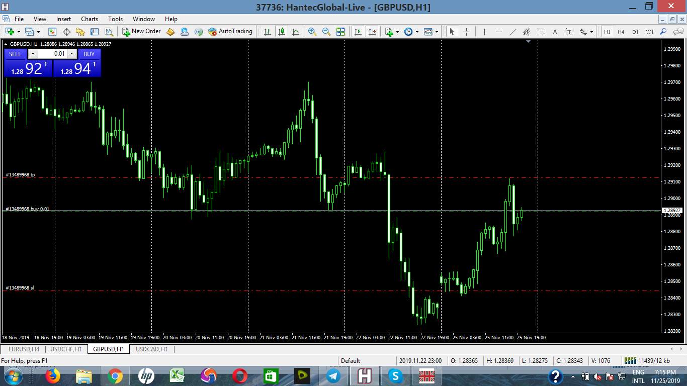Open Telegram from the taskbar
The width and height of the screenshot is (687, 386).
333,376
